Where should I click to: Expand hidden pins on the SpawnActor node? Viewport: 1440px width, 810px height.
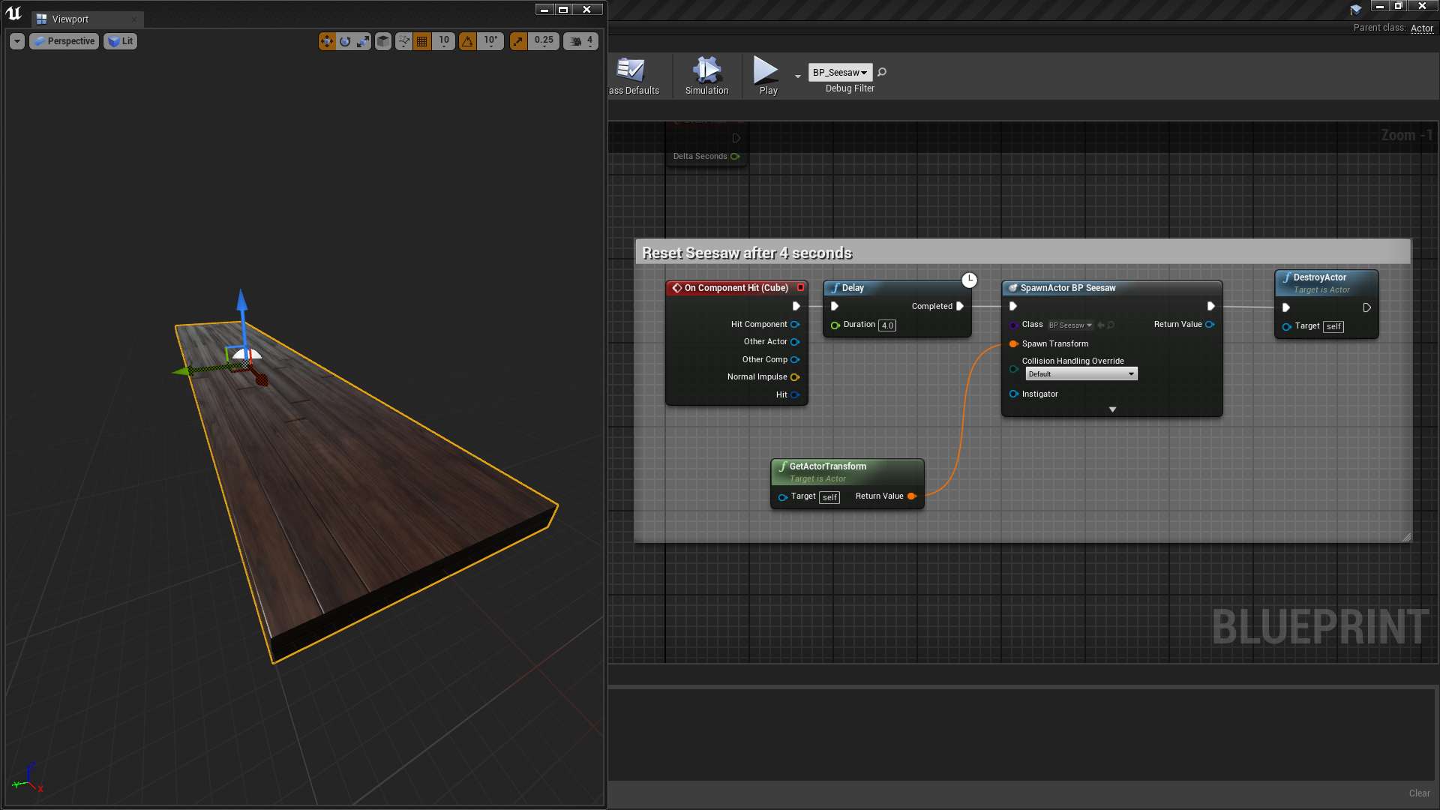1112,409
